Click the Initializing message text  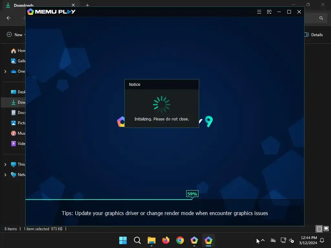tap(162, 119)
